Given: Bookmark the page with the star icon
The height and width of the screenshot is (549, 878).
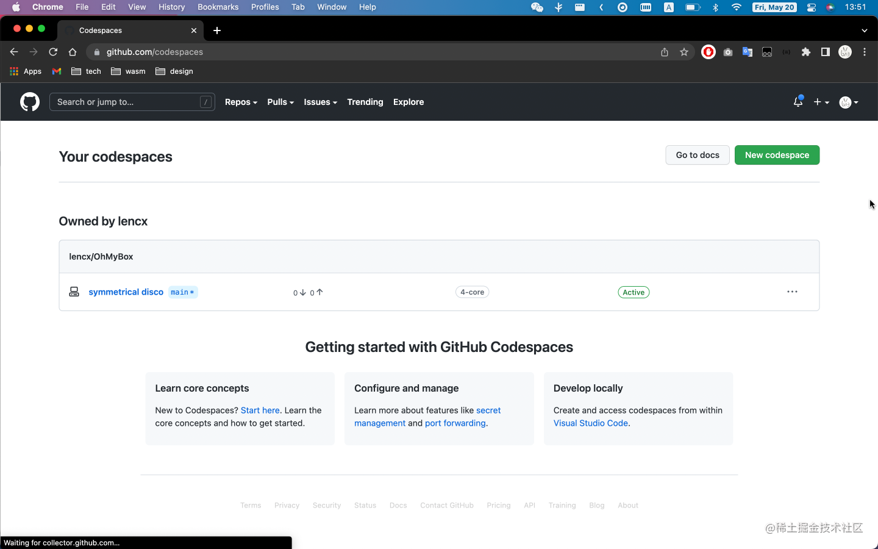Looking at the screenshot, I should tap(684, 52).
